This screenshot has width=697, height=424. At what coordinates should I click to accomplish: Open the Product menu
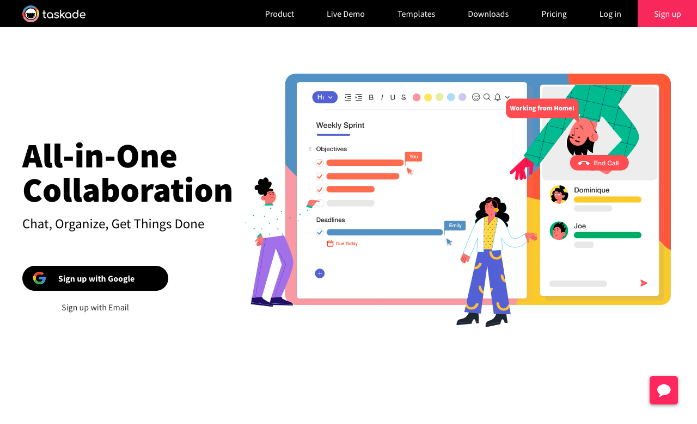click(x=279, y=14)
